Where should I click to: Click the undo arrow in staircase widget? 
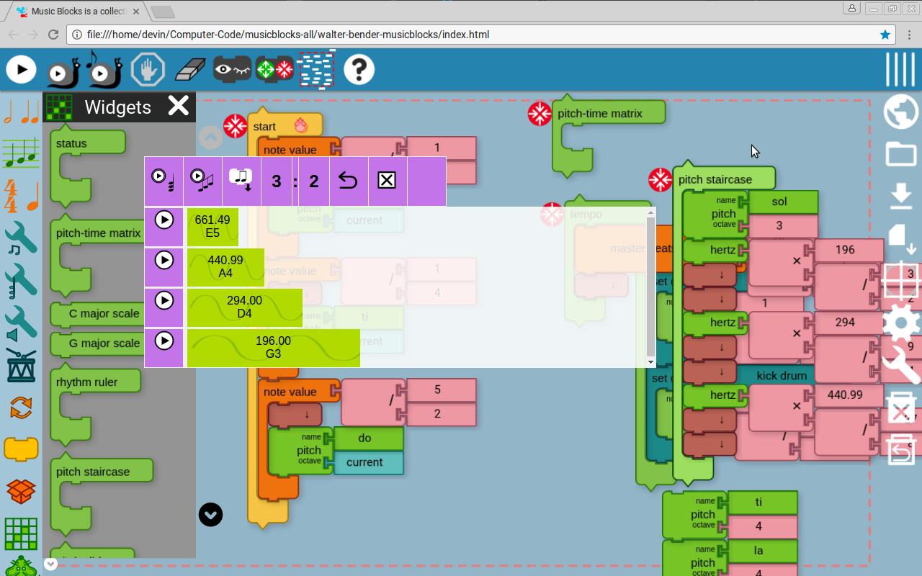tap(348, 181)
